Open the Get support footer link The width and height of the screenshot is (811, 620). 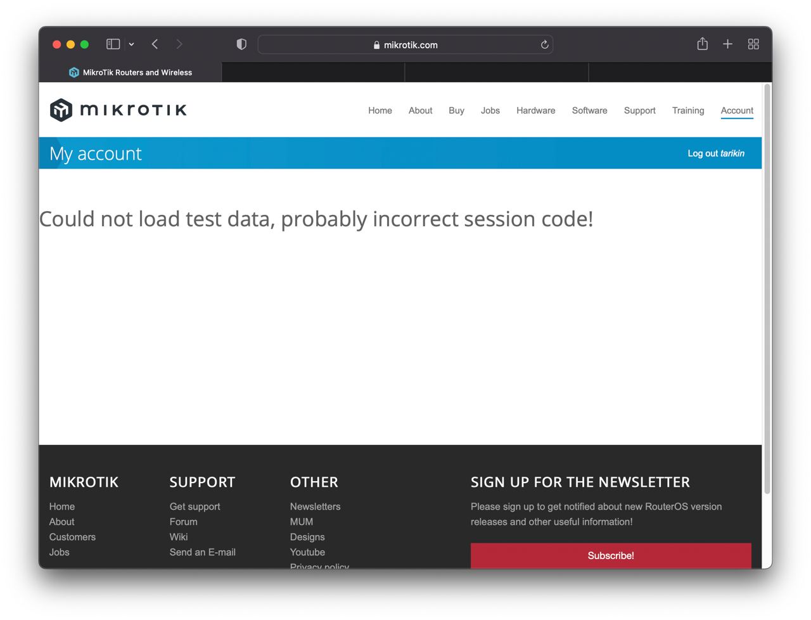[195, 507]
